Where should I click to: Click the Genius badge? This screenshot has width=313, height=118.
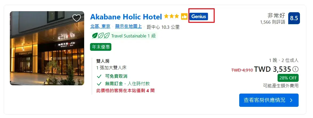click(x=198, y=16)
